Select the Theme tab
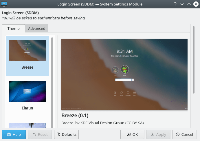Image resolution: width=200 pixels, height=141 pixels. pyautogui.click(x=14, y=28)
